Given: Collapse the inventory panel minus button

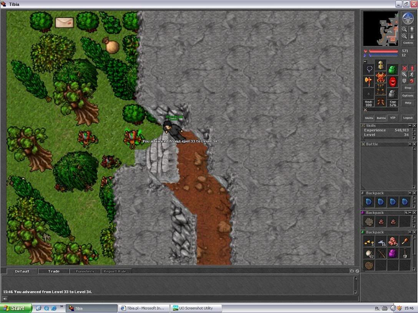Looking at the screenshot, I should click(365, 61).
